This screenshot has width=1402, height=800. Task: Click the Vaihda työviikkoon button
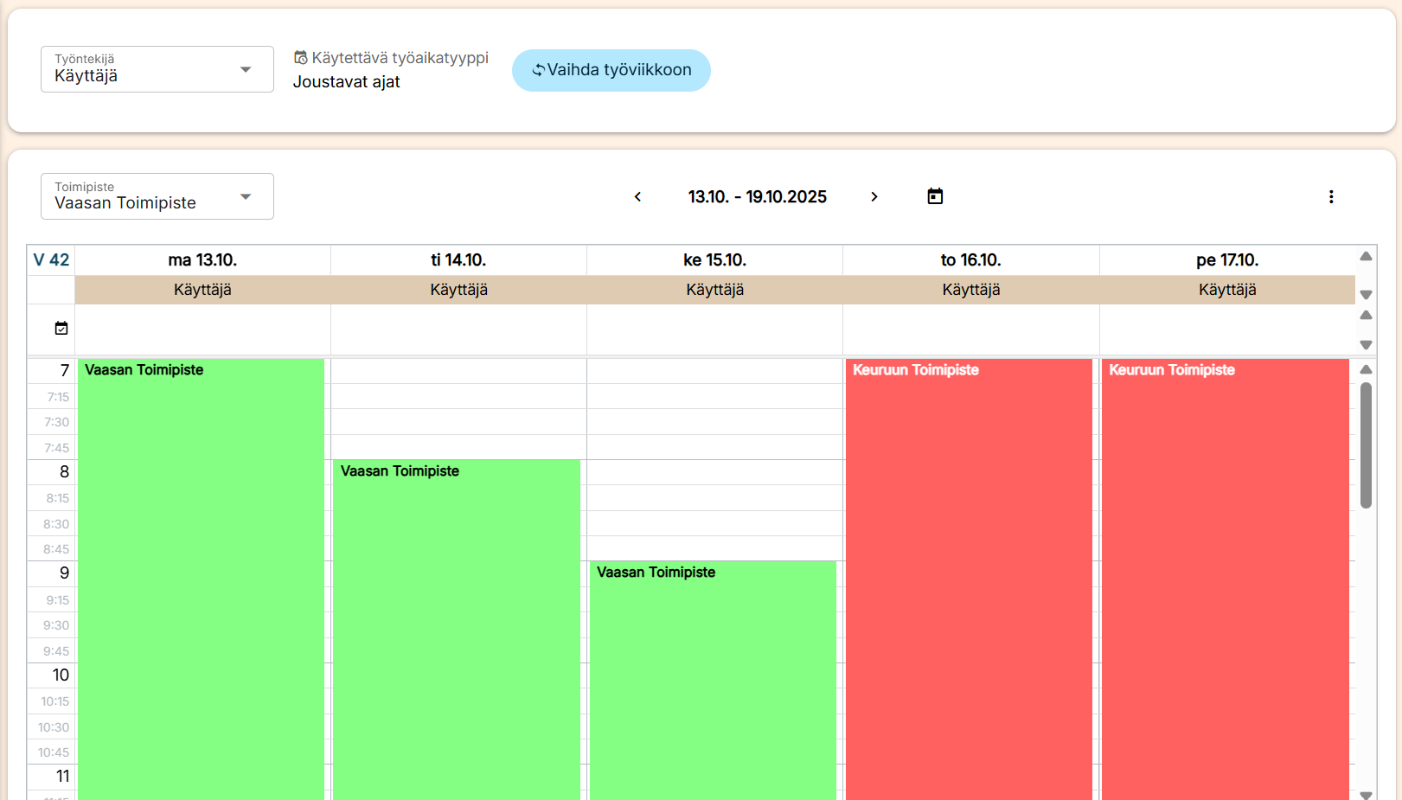(x=611, y=70)
